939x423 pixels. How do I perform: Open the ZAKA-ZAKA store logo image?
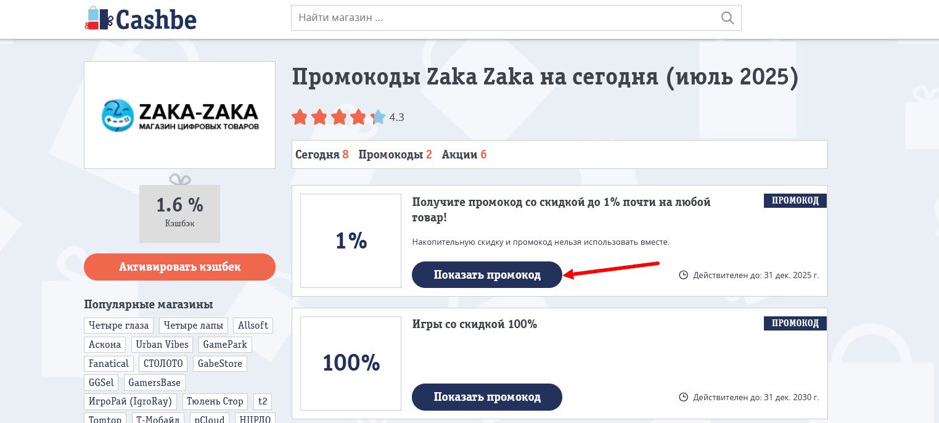[179, 115]
